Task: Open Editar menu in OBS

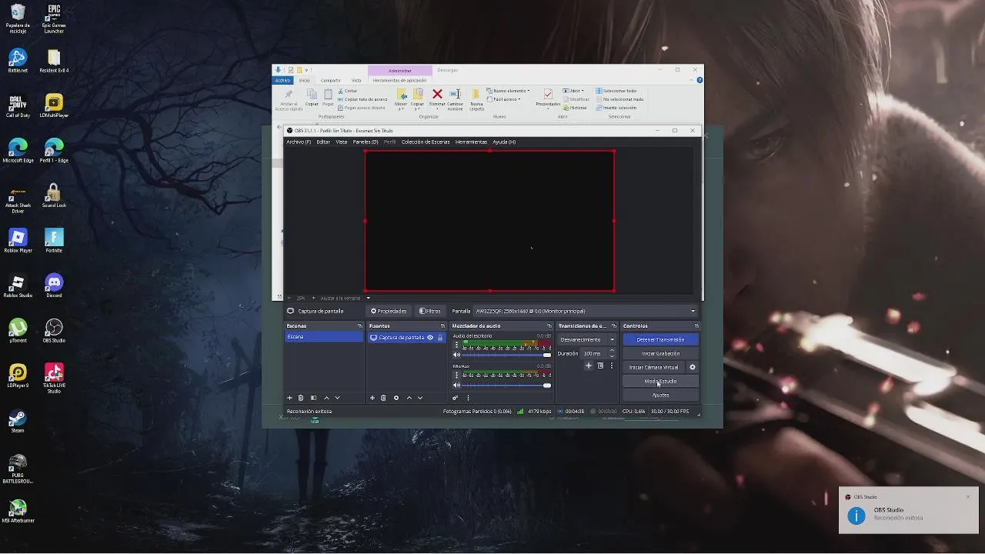Action: point(323,142)
